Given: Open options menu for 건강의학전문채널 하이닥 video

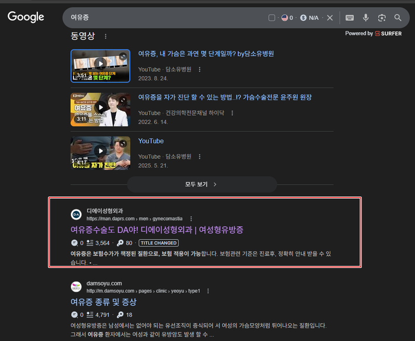Looking at the screenshot, I should pos(232,113).
